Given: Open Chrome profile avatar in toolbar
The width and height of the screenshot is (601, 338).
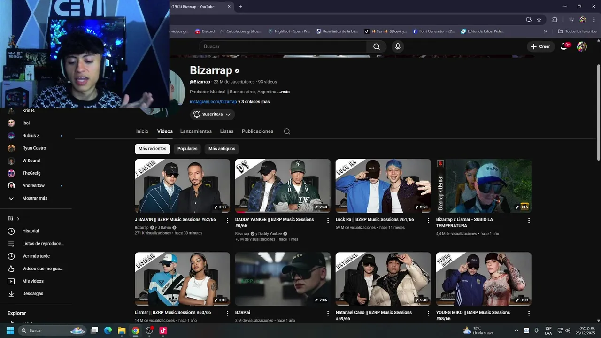Looking at the screenshot, I should tap(583, 20).
